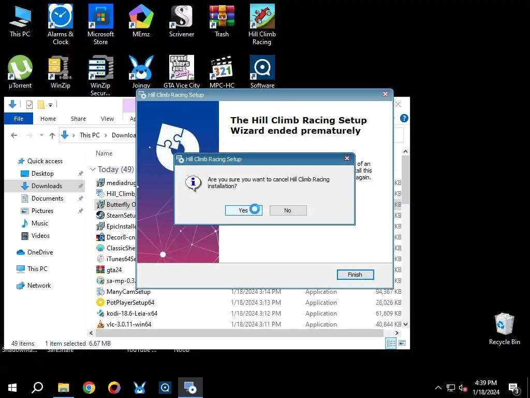Open WinZip Secure desktop shortcut
Image resolution: width=530 pixels, height=398 pixels.
point(101,76)
